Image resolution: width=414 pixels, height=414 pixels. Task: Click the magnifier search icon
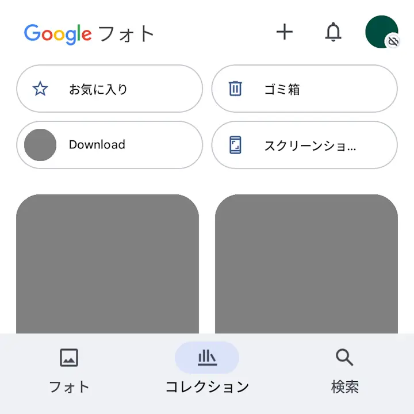pos(344,358)
